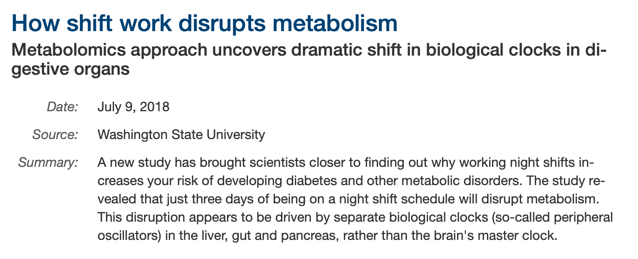Click the "Date:" label
This screenshot has height=259, width=638.
[62, 107]
